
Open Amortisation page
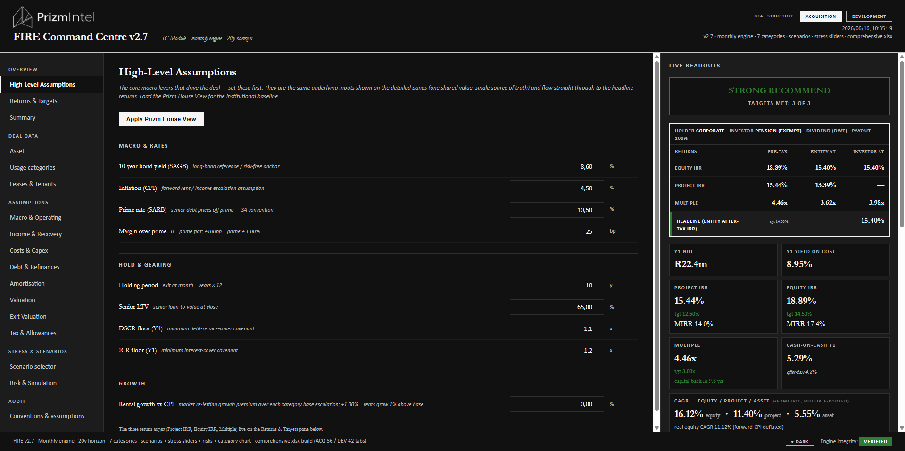(x=51, y=284)
